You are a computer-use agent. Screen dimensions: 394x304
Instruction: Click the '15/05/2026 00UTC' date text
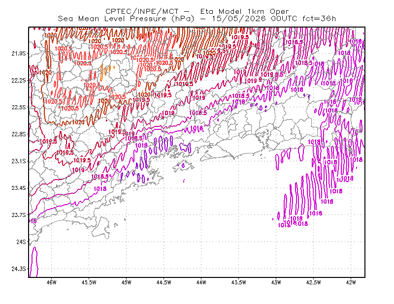[254, 19]
